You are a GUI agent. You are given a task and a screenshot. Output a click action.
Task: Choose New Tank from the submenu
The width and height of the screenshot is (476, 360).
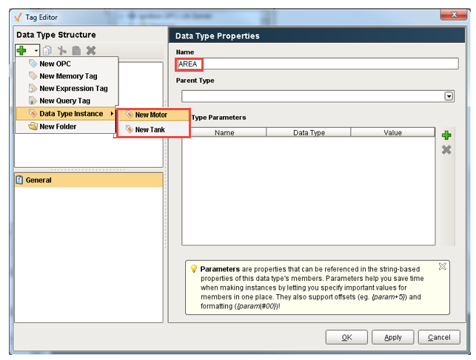[150, 129]
